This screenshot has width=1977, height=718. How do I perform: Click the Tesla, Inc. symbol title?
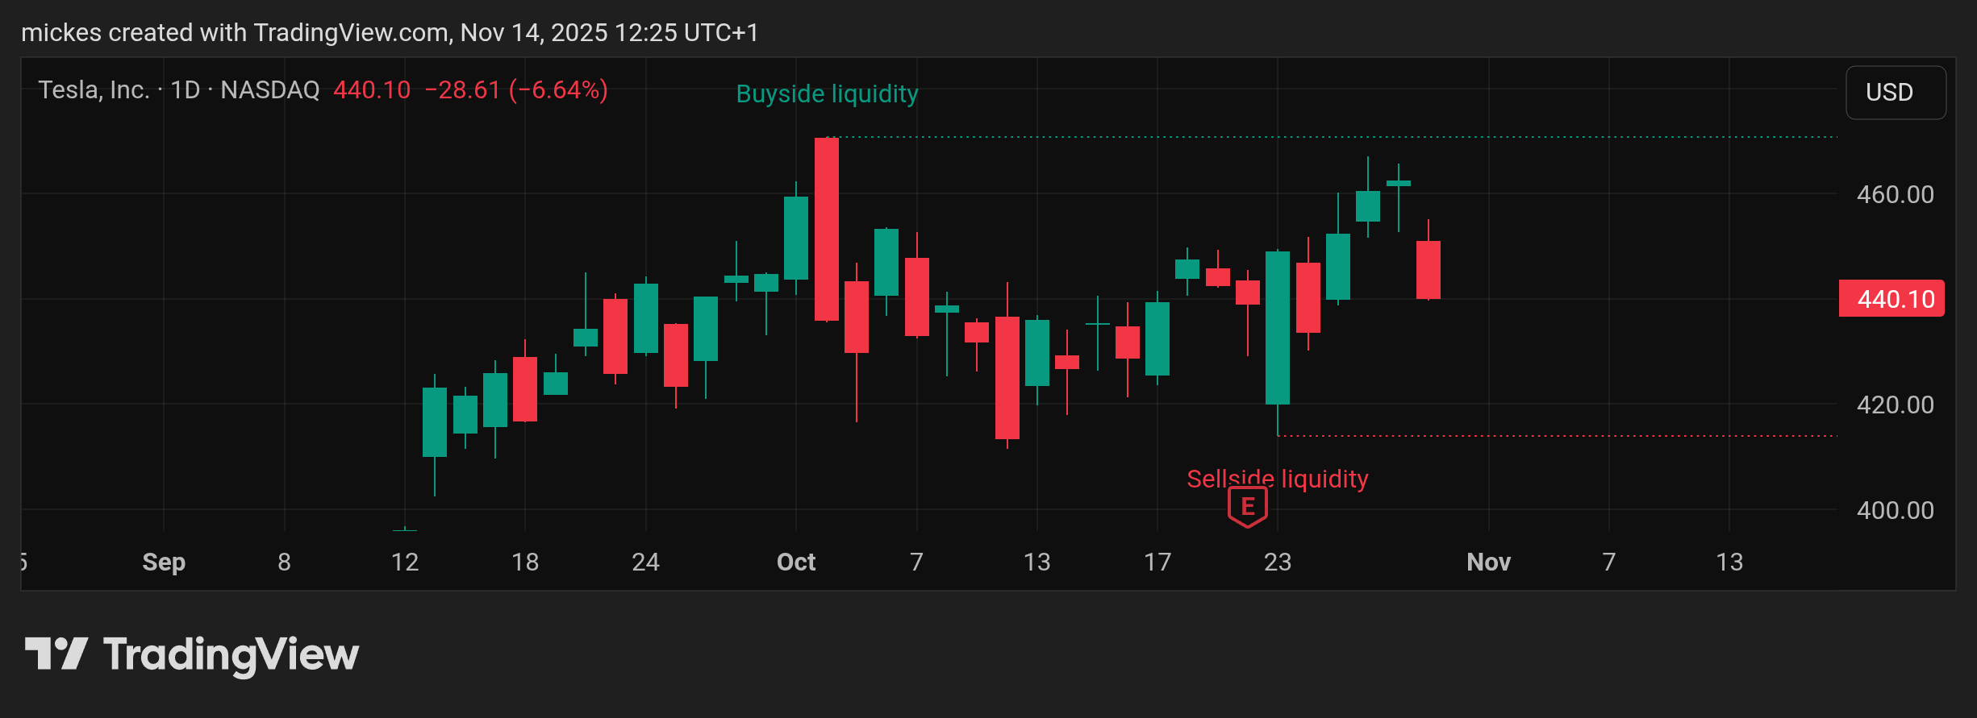pyautogui.click(x=94, y=89)
